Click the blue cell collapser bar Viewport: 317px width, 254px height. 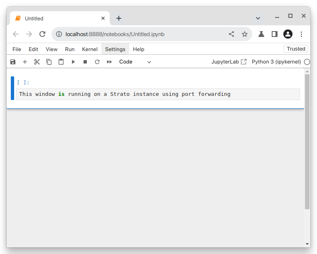pyautogui.click(x=12, y=88)
